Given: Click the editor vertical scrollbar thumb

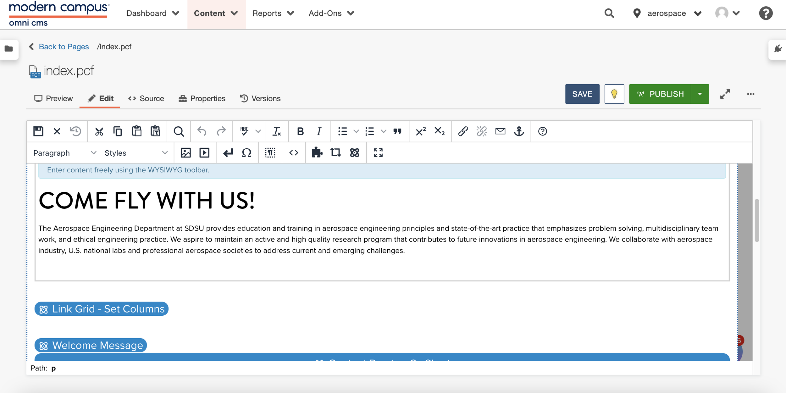Looking at the screenshot, I should pyautogui.click(x=757, y=220).
